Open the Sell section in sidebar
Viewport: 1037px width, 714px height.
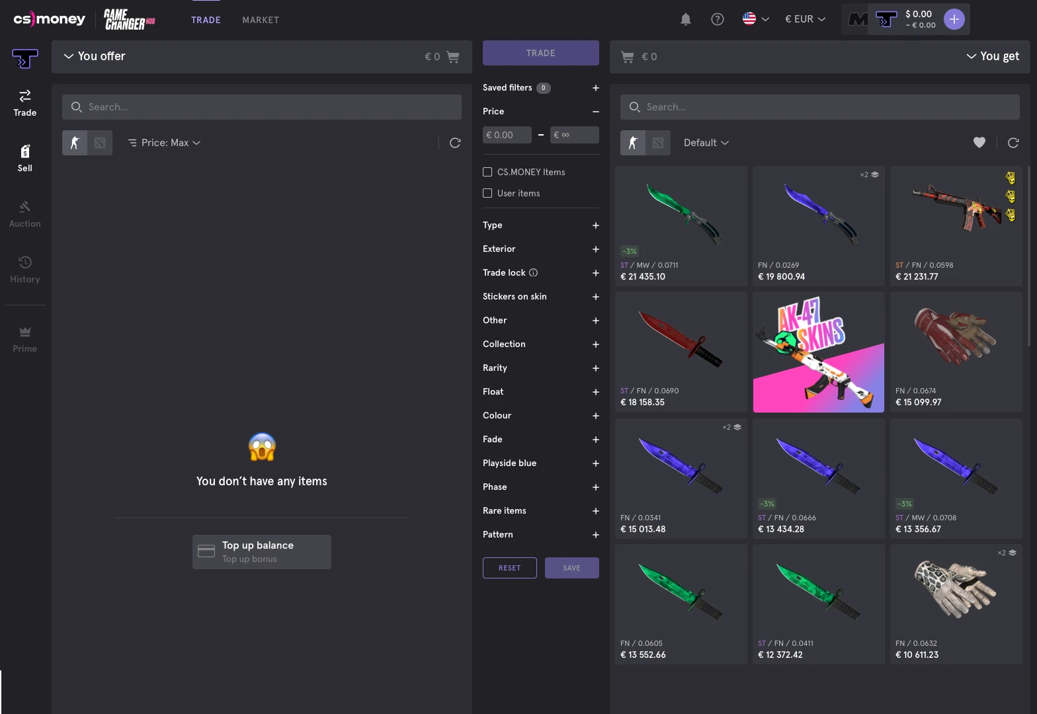pyautogui.click(x=25, y=159)
